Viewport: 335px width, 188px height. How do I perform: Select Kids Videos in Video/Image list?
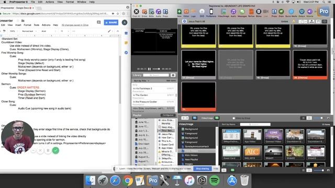192,155
